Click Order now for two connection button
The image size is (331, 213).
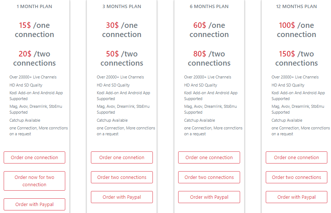point(34,181)
